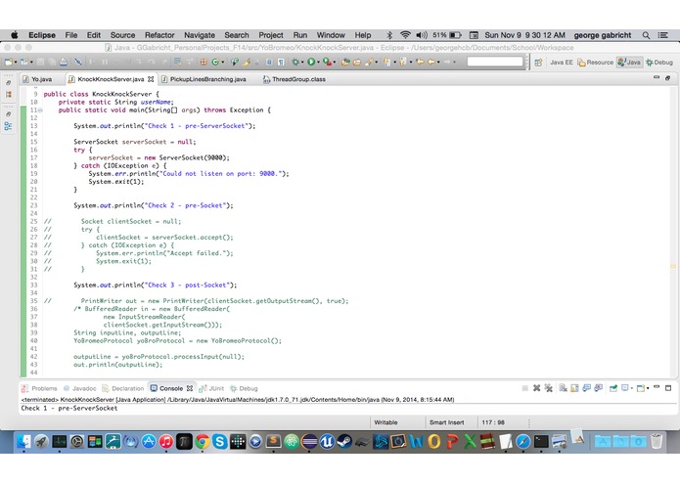The width and height of the screenshot is (680, 483).
Task: Open Steam from the Dock
Action: pos(344,441)
